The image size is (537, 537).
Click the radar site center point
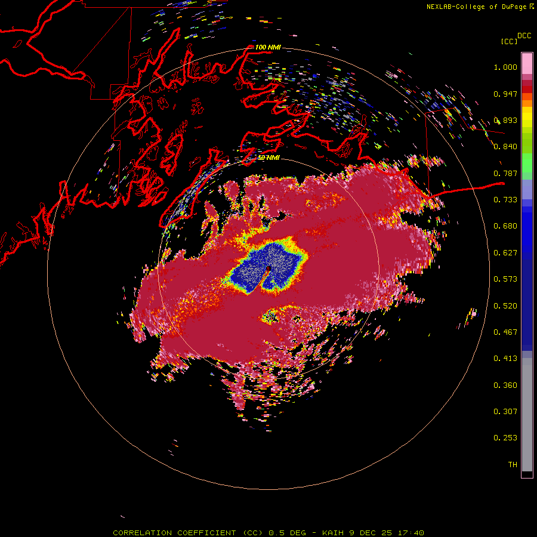pyautogui.click(x=268, y=269)
